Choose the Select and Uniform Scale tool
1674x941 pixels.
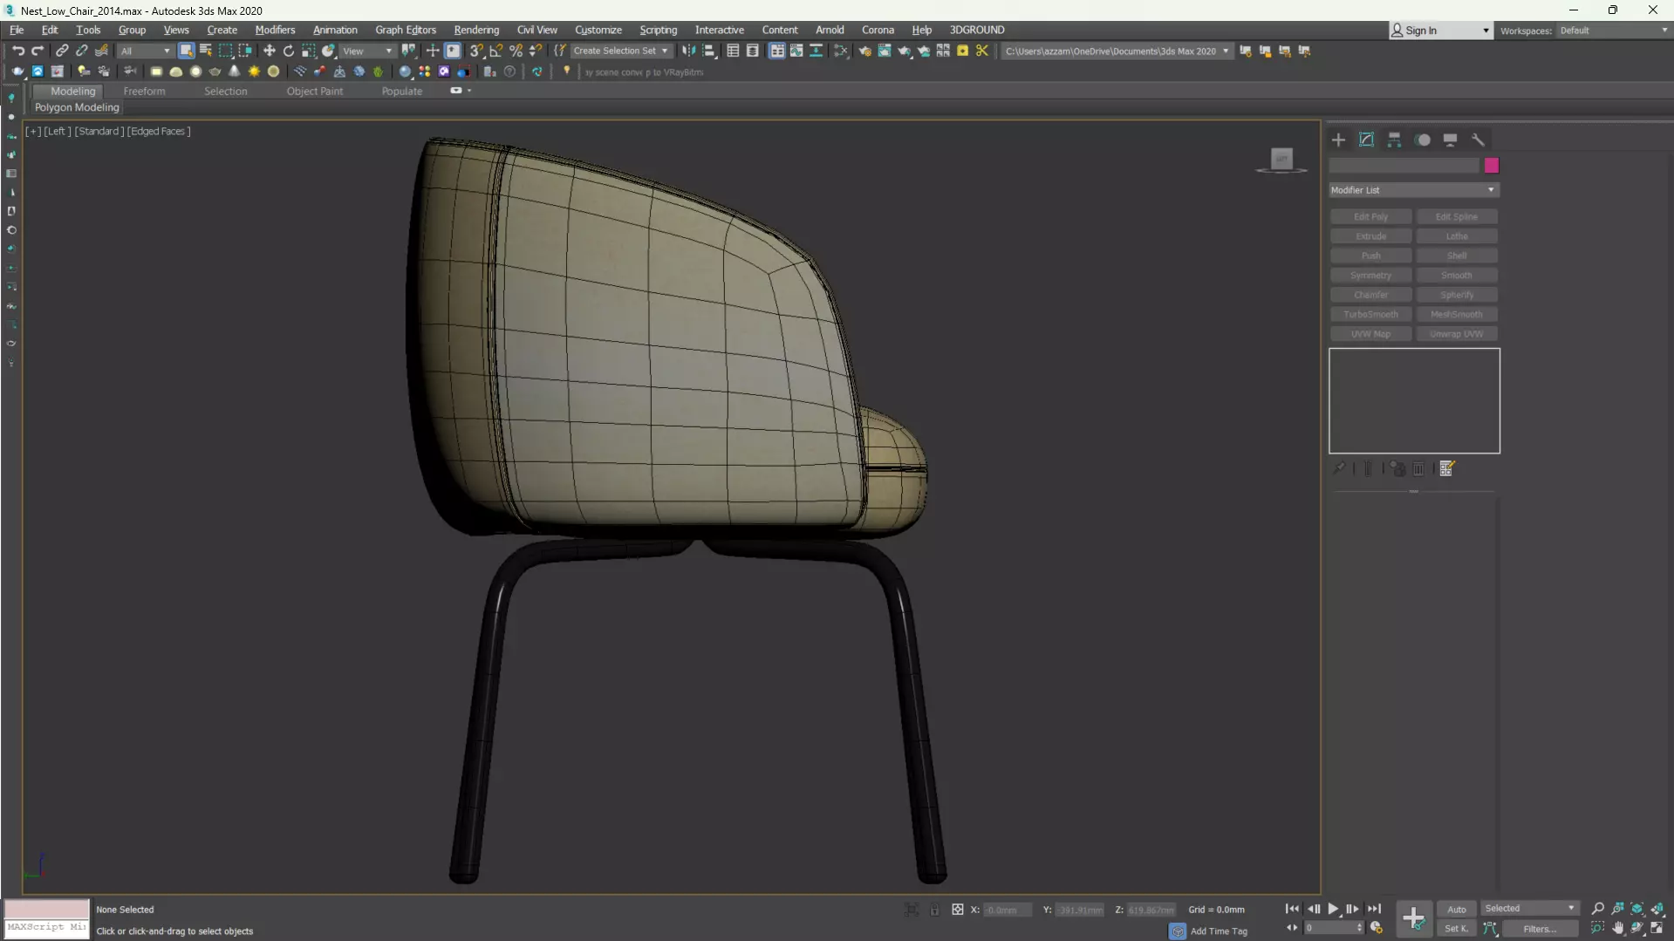coord(309,51)
